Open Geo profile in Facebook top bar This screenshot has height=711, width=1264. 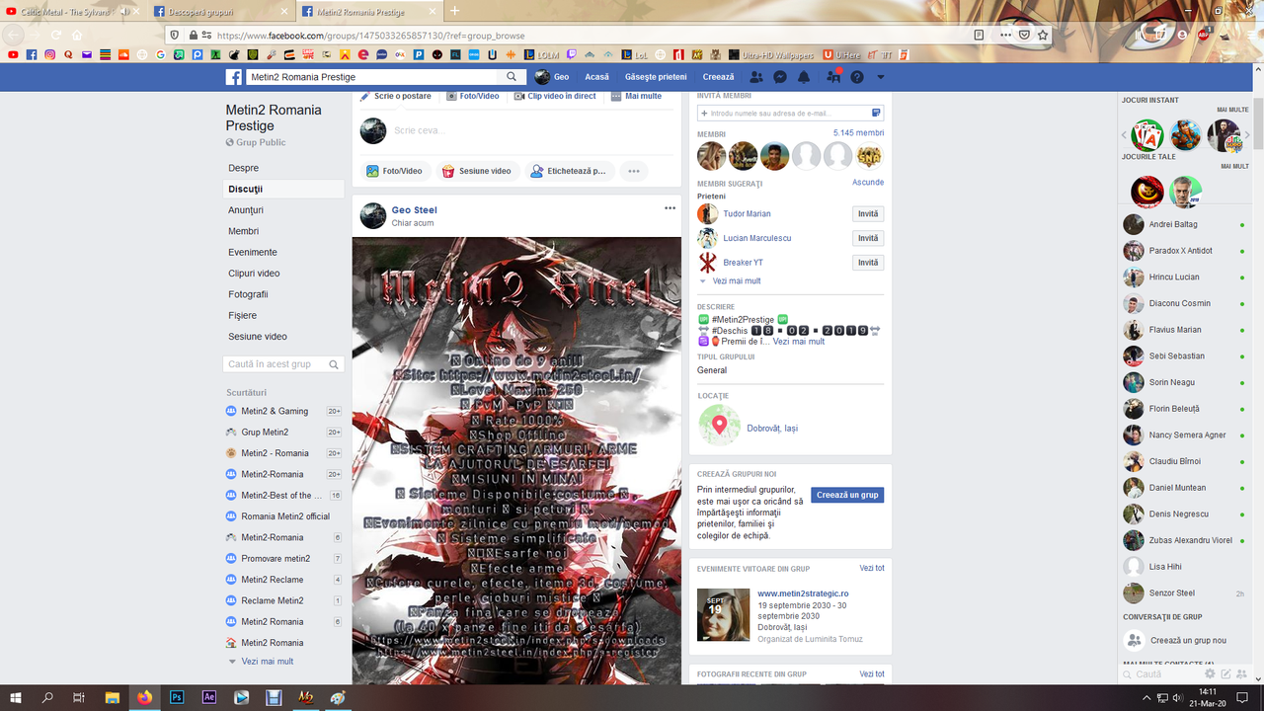pyautogui.click(x=553, y=77)
